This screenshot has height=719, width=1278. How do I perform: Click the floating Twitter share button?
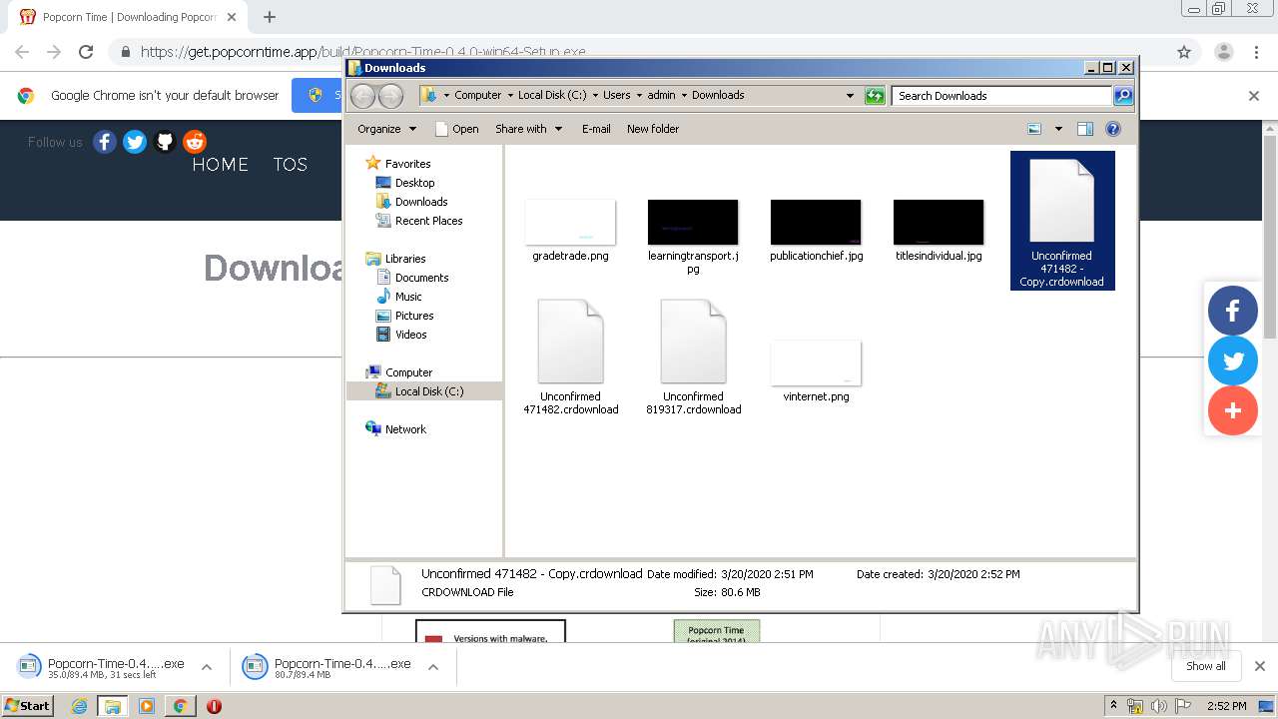pos(1233,360)
